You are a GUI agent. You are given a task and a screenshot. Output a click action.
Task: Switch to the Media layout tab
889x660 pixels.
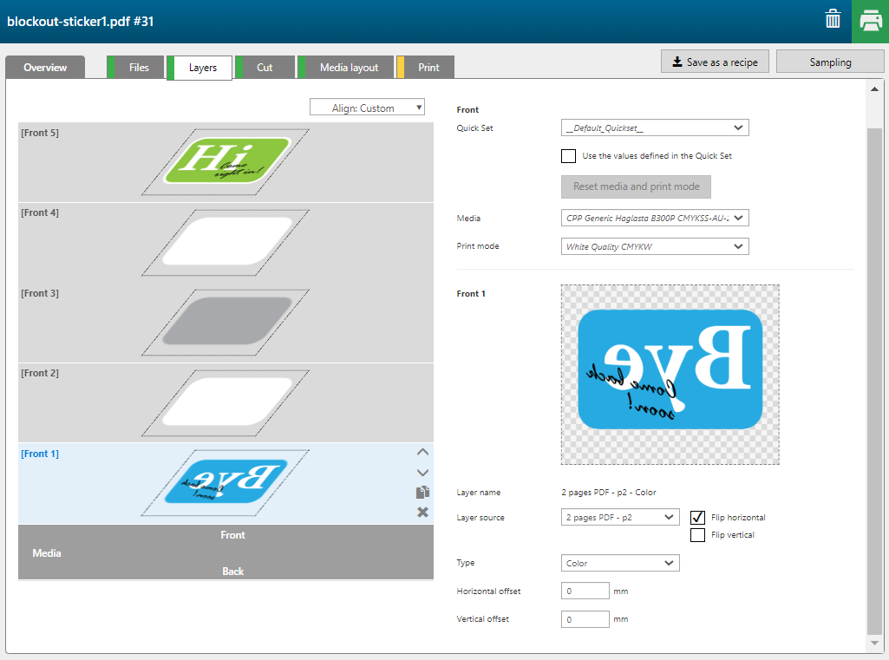(x=349, y=68)
